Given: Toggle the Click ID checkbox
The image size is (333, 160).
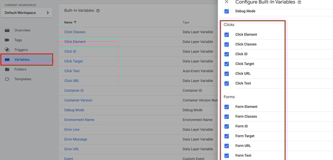Looking at the screenshot, I should [x=227, y=54].
